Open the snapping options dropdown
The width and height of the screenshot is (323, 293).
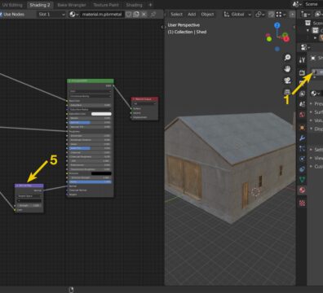[x=281, y=14]
